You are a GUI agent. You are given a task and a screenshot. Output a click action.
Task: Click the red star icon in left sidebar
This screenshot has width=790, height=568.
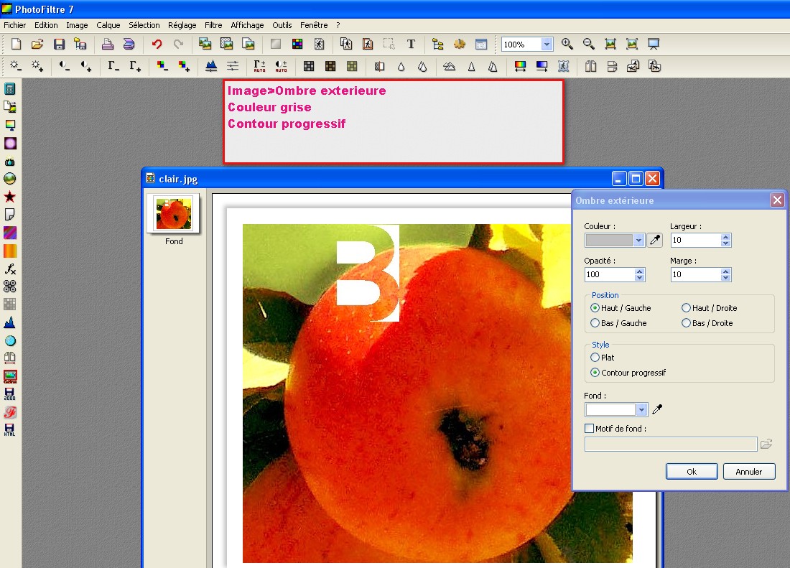pyautogui.click(x=9, y=197)
